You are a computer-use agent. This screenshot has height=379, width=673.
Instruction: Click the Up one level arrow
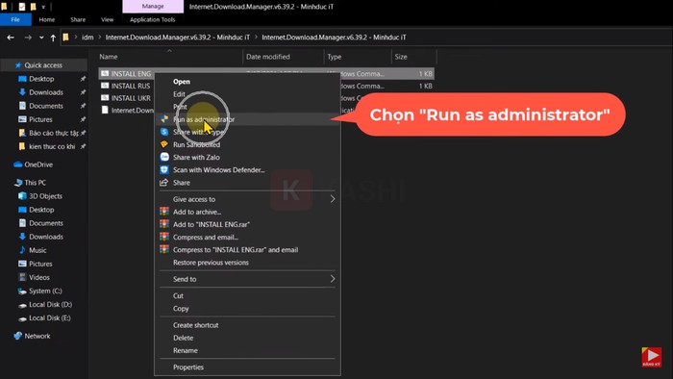pyautogui.click(x=53, y=38)
